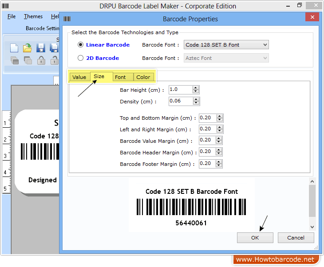Click the barcode preview scrollbar thumb
Image resolution: width=324 pixels, height=267 pixels.
pyautogui.click(x=312, y=201)
